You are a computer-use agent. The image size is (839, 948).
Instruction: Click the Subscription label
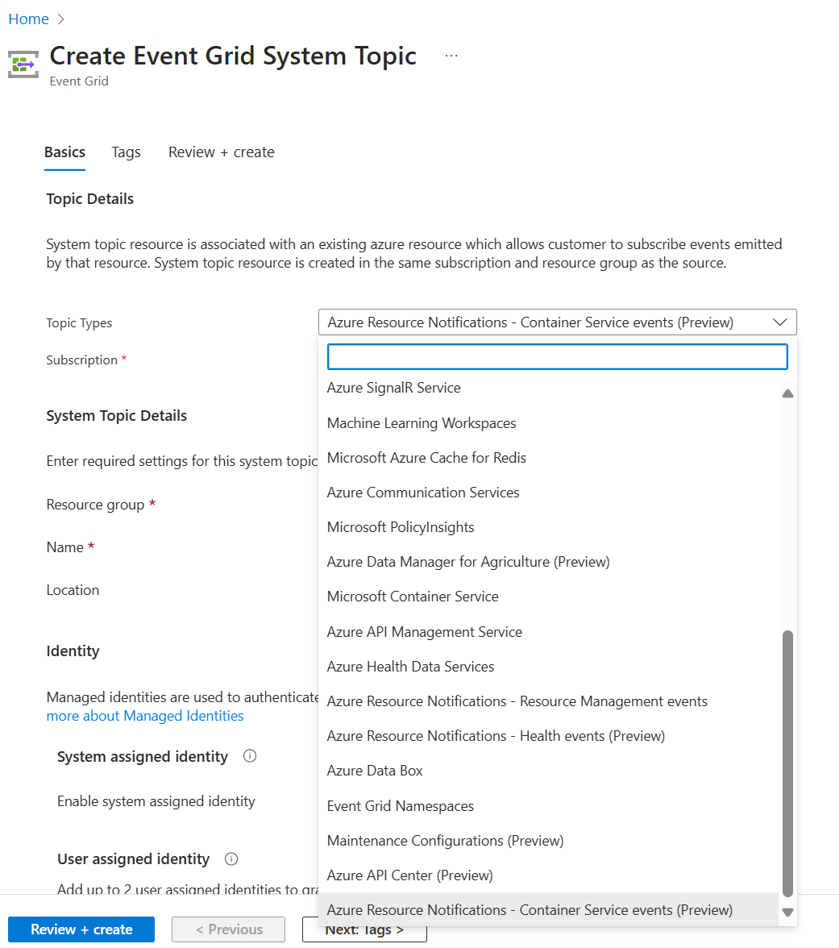click(82, 360)
